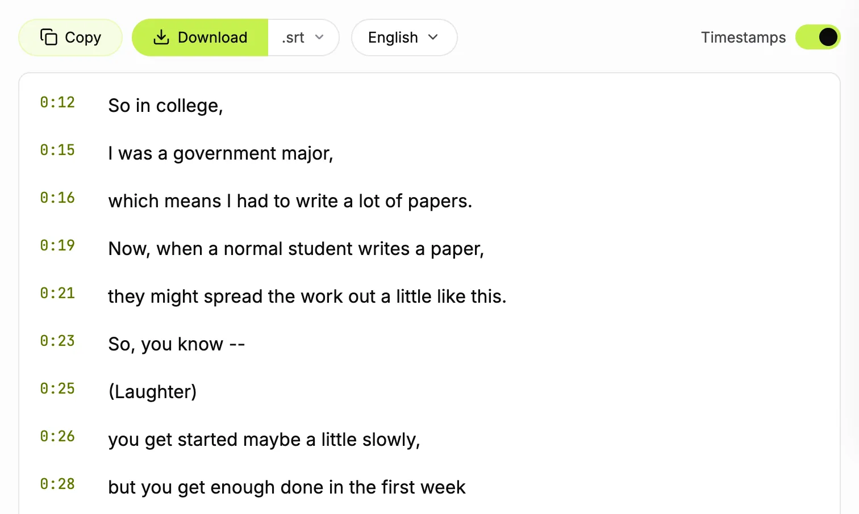Jump to timestamp 0:15

57,151
